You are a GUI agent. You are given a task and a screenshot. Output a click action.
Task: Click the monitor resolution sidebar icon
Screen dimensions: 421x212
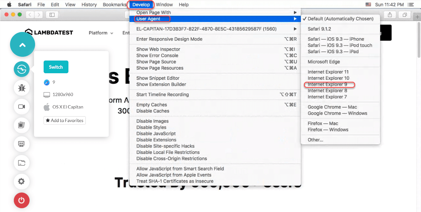(22, 144)
